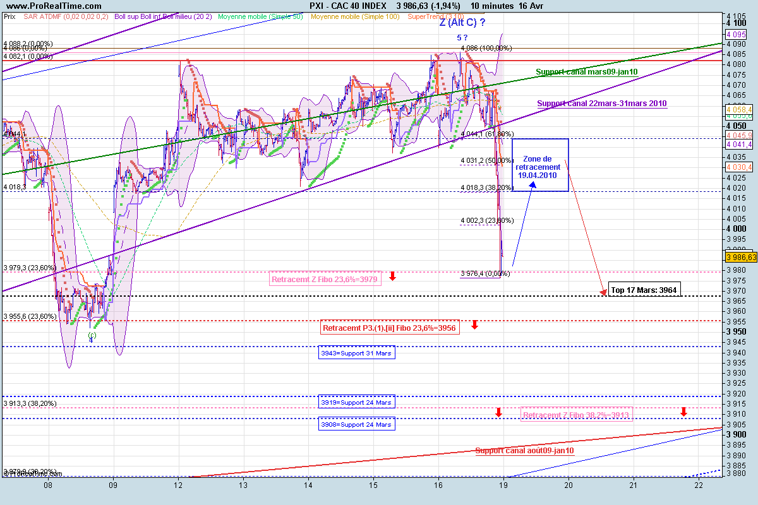Click the '3 970' price axis value

point(737,290)
